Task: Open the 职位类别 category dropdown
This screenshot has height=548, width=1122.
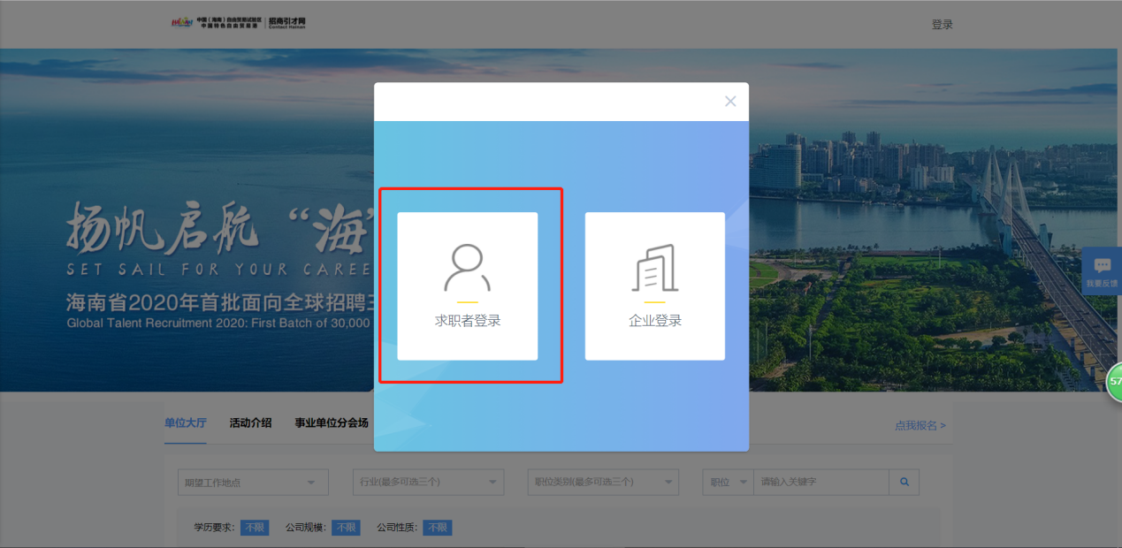Action: tap(603, 483)
